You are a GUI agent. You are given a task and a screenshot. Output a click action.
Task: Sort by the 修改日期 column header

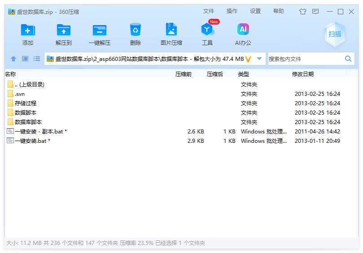[x=302, y=74]
